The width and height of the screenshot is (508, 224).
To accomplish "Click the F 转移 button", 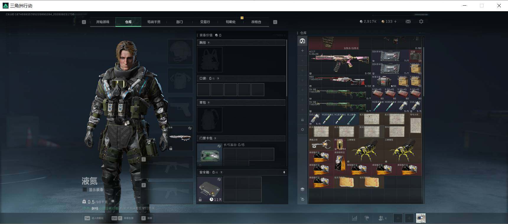I will [x=147, y=218].
